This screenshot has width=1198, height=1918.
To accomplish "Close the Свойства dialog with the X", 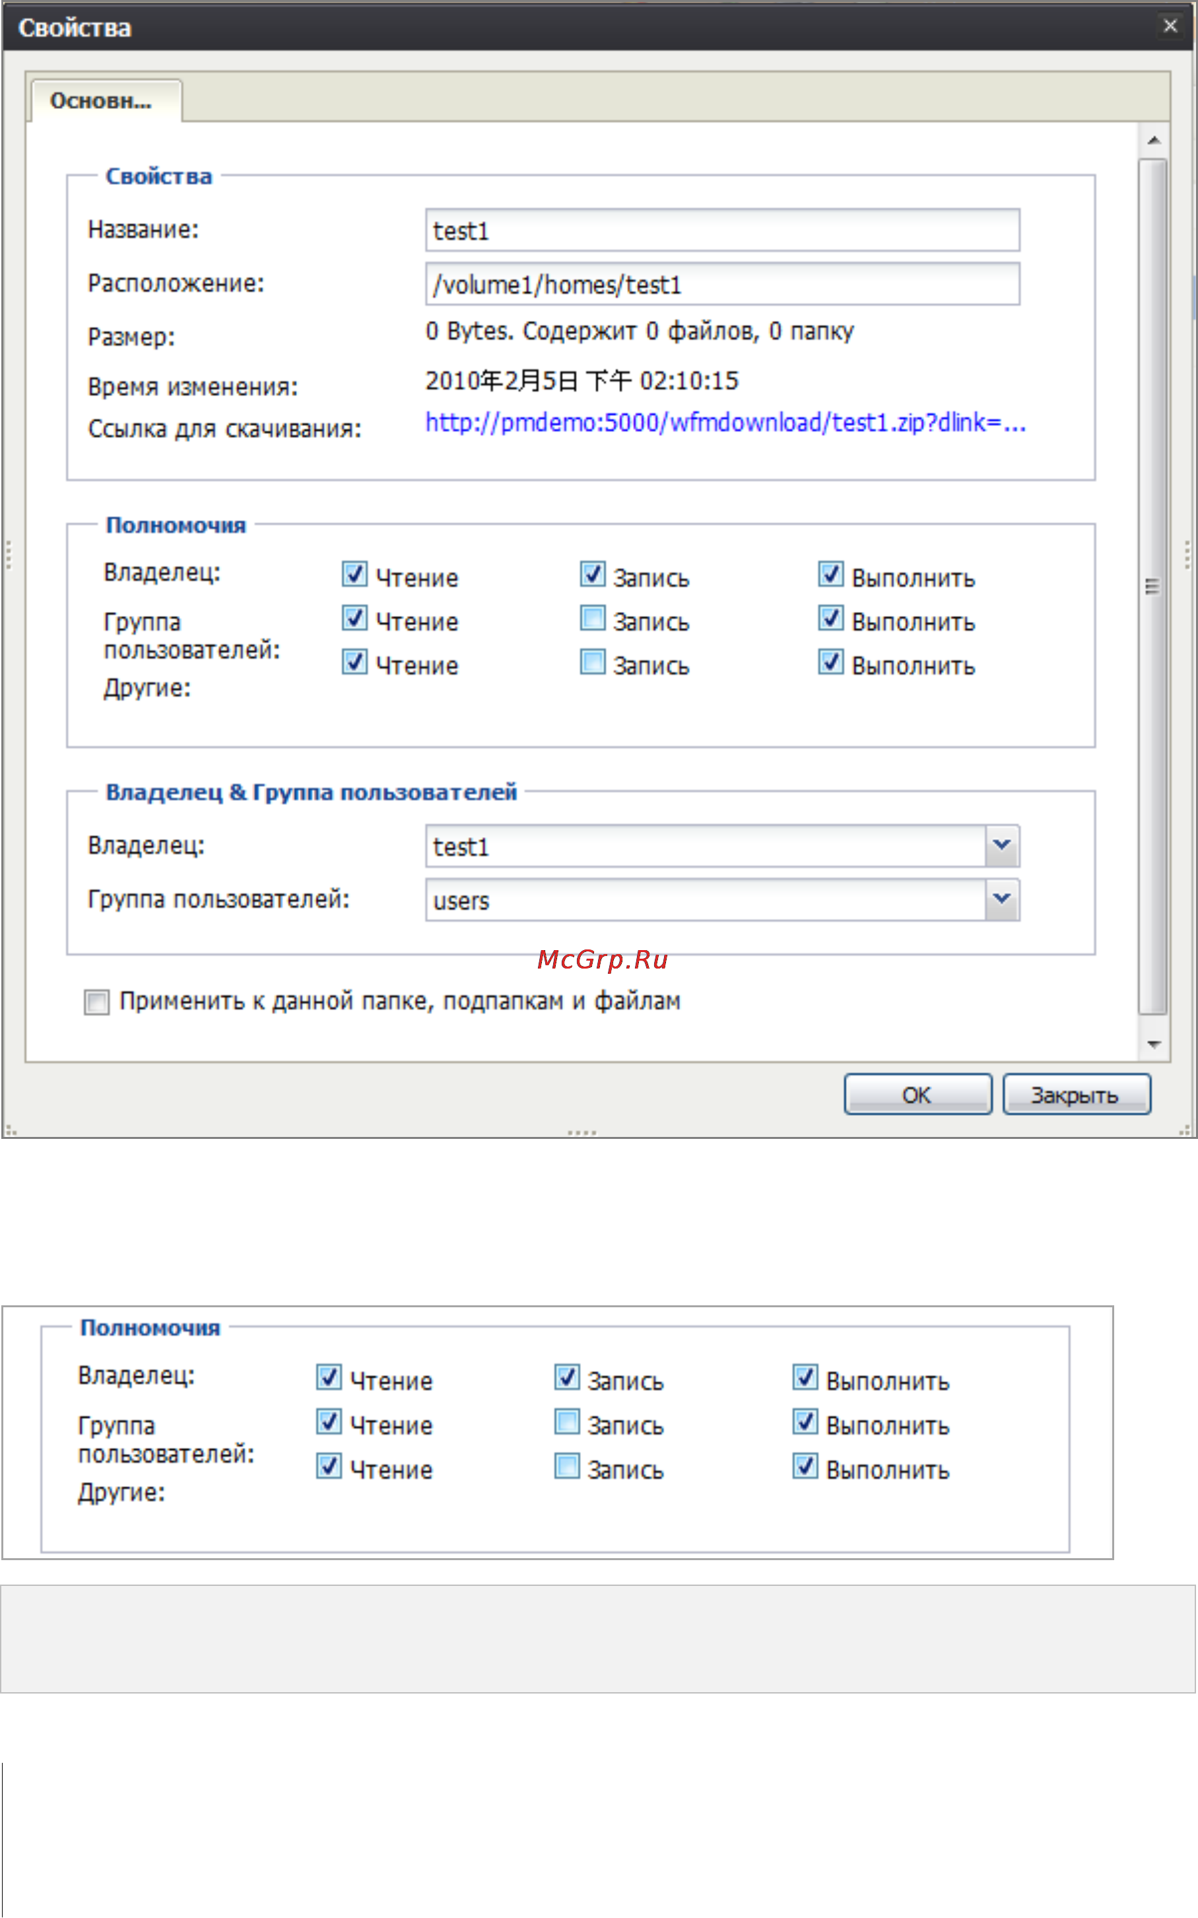I will (x=1170, y=25).
